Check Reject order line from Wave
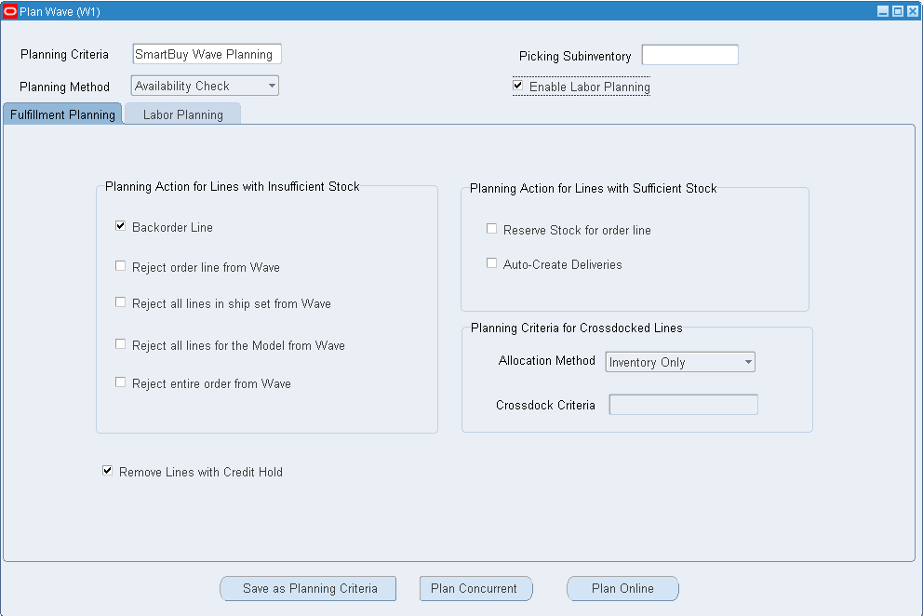923x616 pixels. (121, 266)
